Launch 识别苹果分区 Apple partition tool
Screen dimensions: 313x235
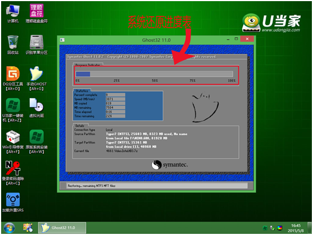(x=37, y=45)
